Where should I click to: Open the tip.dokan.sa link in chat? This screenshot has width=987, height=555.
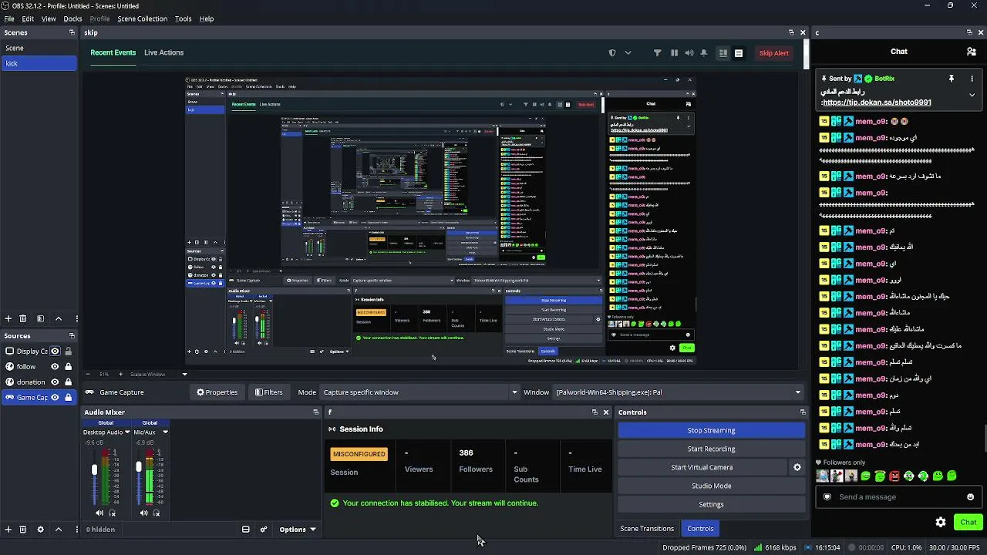(879, 103)
